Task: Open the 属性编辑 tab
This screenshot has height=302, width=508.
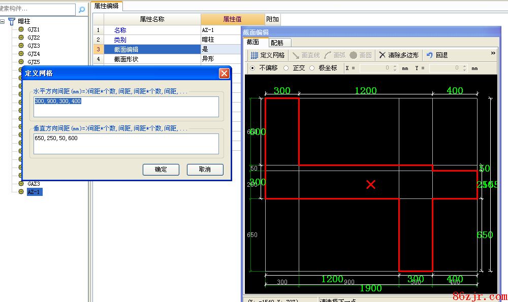Action: point(107,6)
